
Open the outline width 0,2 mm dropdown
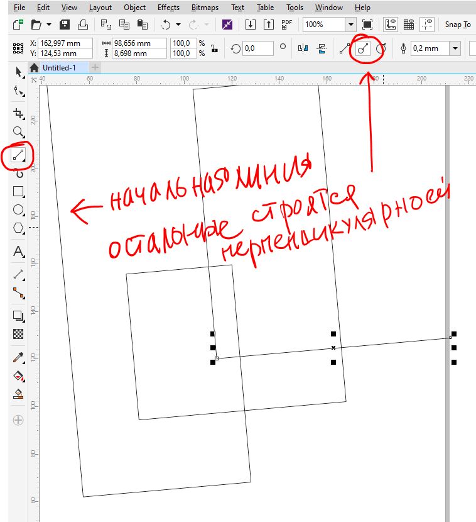coord(455,48)
